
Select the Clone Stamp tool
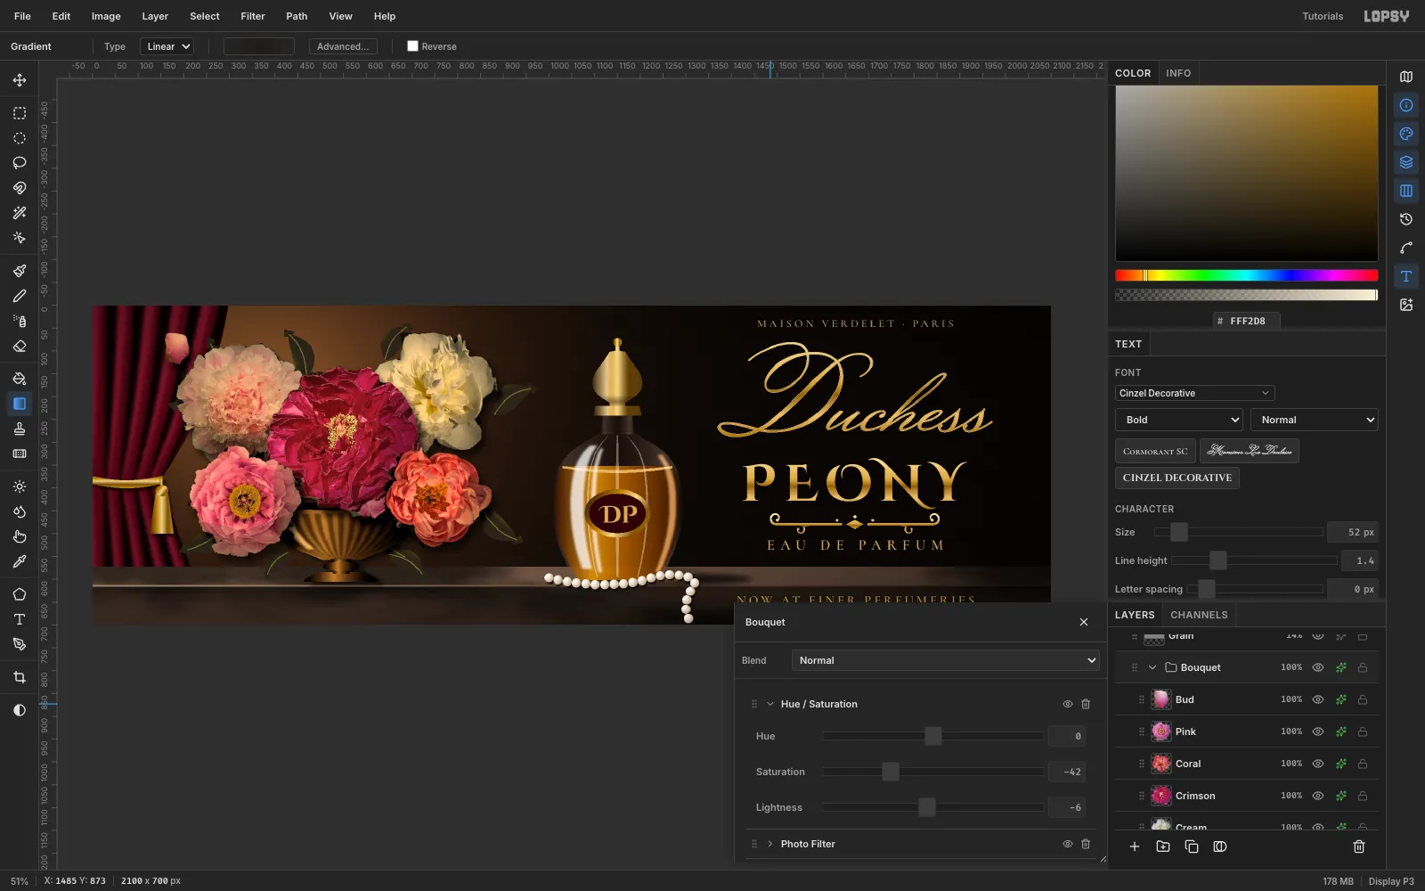coord(20,429)
